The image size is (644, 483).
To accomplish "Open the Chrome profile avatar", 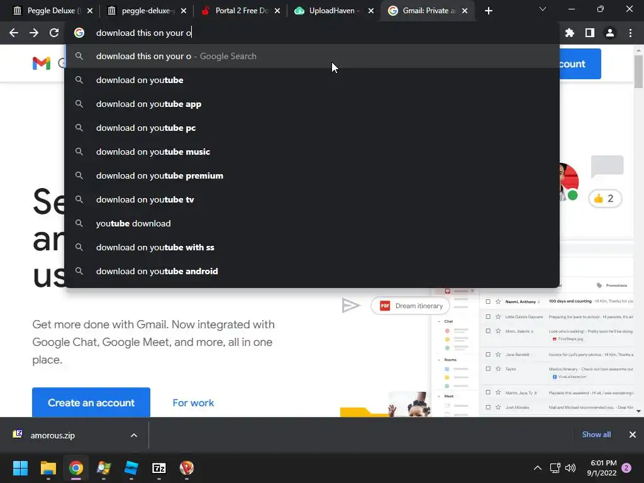I will pos(610,33).
